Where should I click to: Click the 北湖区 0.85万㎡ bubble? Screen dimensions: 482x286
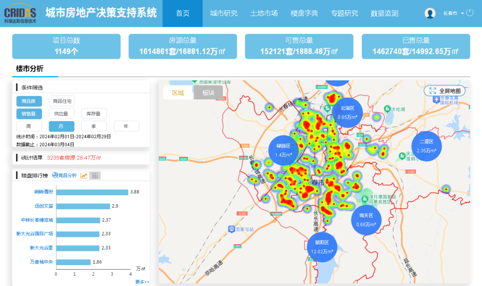tap(347, 113)
